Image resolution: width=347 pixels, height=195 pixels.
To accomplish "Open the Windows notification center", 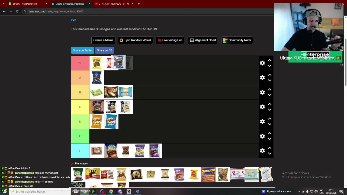I will click(x=341, y=191).
